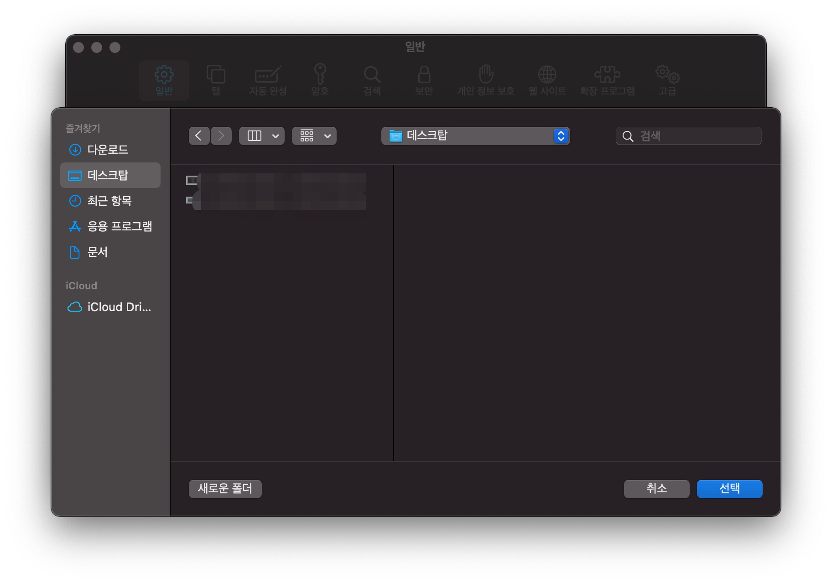Open the 일반 preferences tab
The height and width of the screenshot is (584, 832).
coord(164,80)
